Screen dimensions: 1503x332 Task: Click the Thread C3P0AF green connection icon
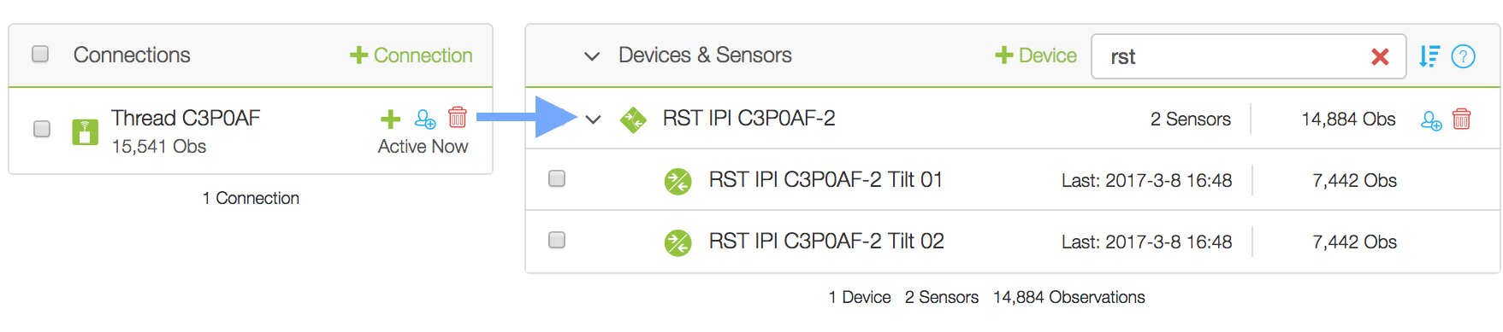pyautogui.click(x=85, y=131)
